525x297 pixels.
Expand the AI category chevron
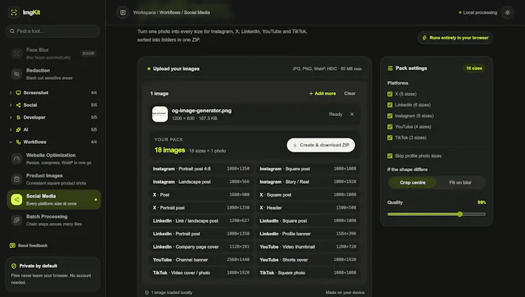click(x=10, y=129)
